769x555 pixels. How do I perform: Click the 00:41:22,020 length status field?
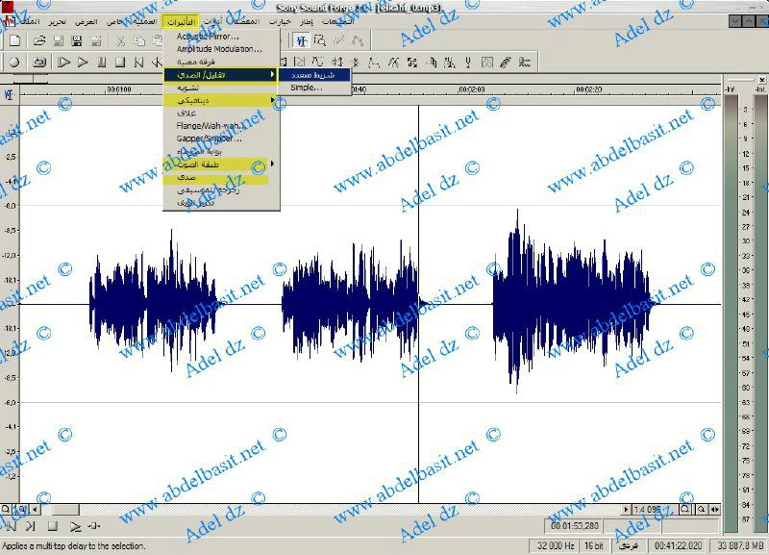678,545
